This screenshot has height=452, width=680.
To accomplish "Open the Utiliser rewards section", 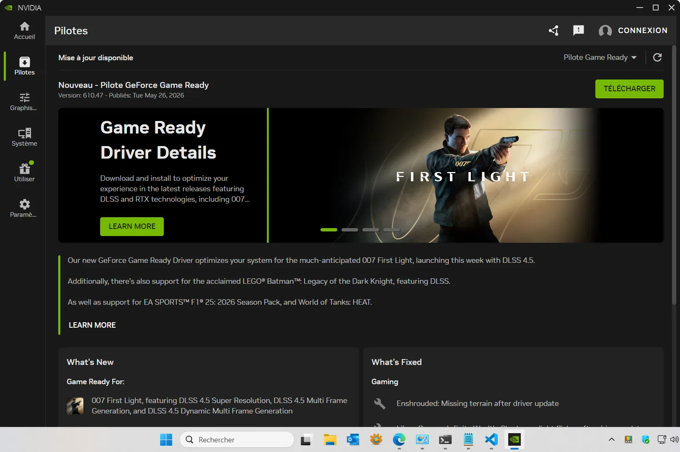I will click(24, 173).
